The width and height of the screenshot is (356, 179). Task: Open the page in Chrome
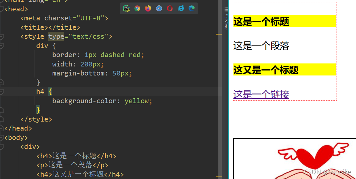click(x=137, y=8)
